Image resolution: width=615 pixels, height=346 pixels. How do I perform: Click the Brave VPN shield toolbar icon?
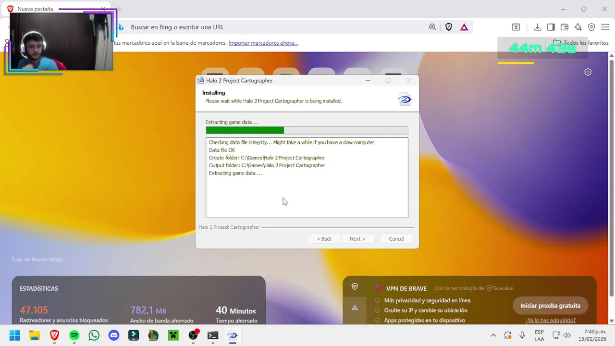pos(591,27)
